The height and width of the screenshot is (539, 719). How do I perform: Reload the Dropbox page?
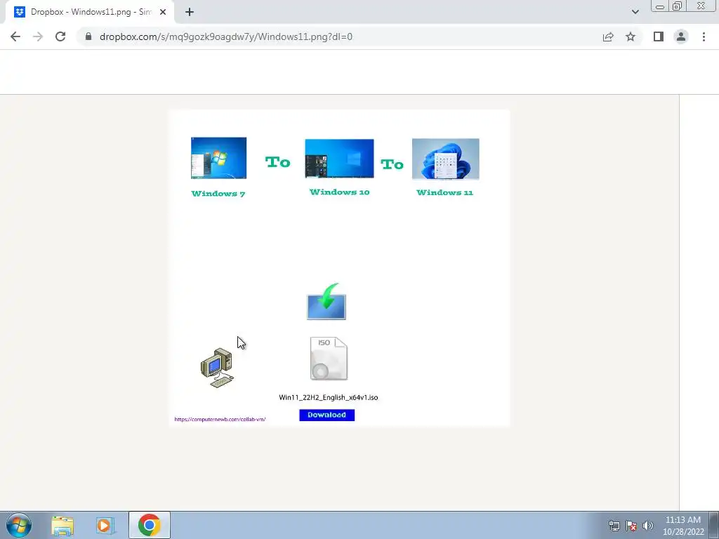point(60,36)
